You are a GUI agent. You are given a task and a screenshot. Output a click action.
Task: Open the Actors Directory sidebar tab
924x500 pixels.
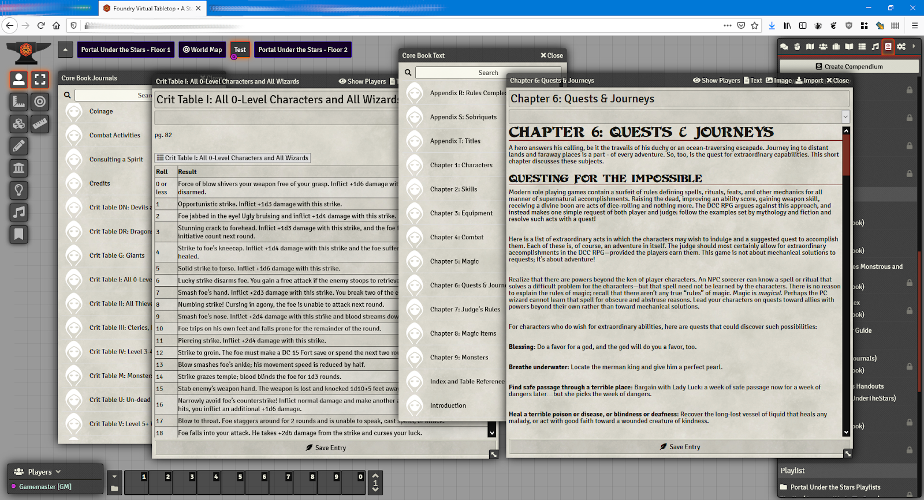pyautogui.click(x=823, y=47)
